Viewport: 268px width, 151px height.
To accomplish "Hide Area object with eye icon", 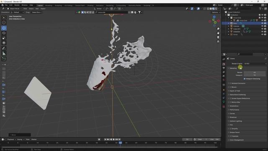I will pos(263,23).
